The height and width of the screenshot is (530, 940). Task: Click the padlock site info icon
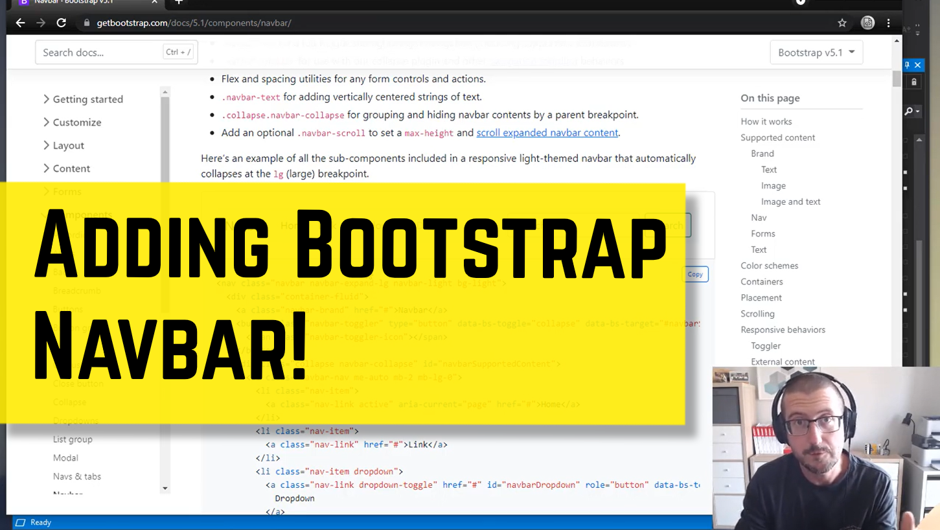(87, 23)
